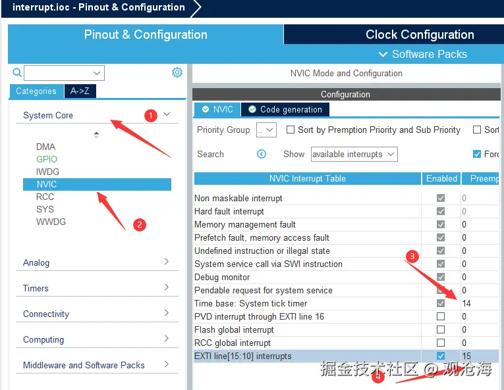The height and width of the screenshot is (390, 504).
Task: Click EXTI line[15:10] priority value 15
Action: (466, 356)
